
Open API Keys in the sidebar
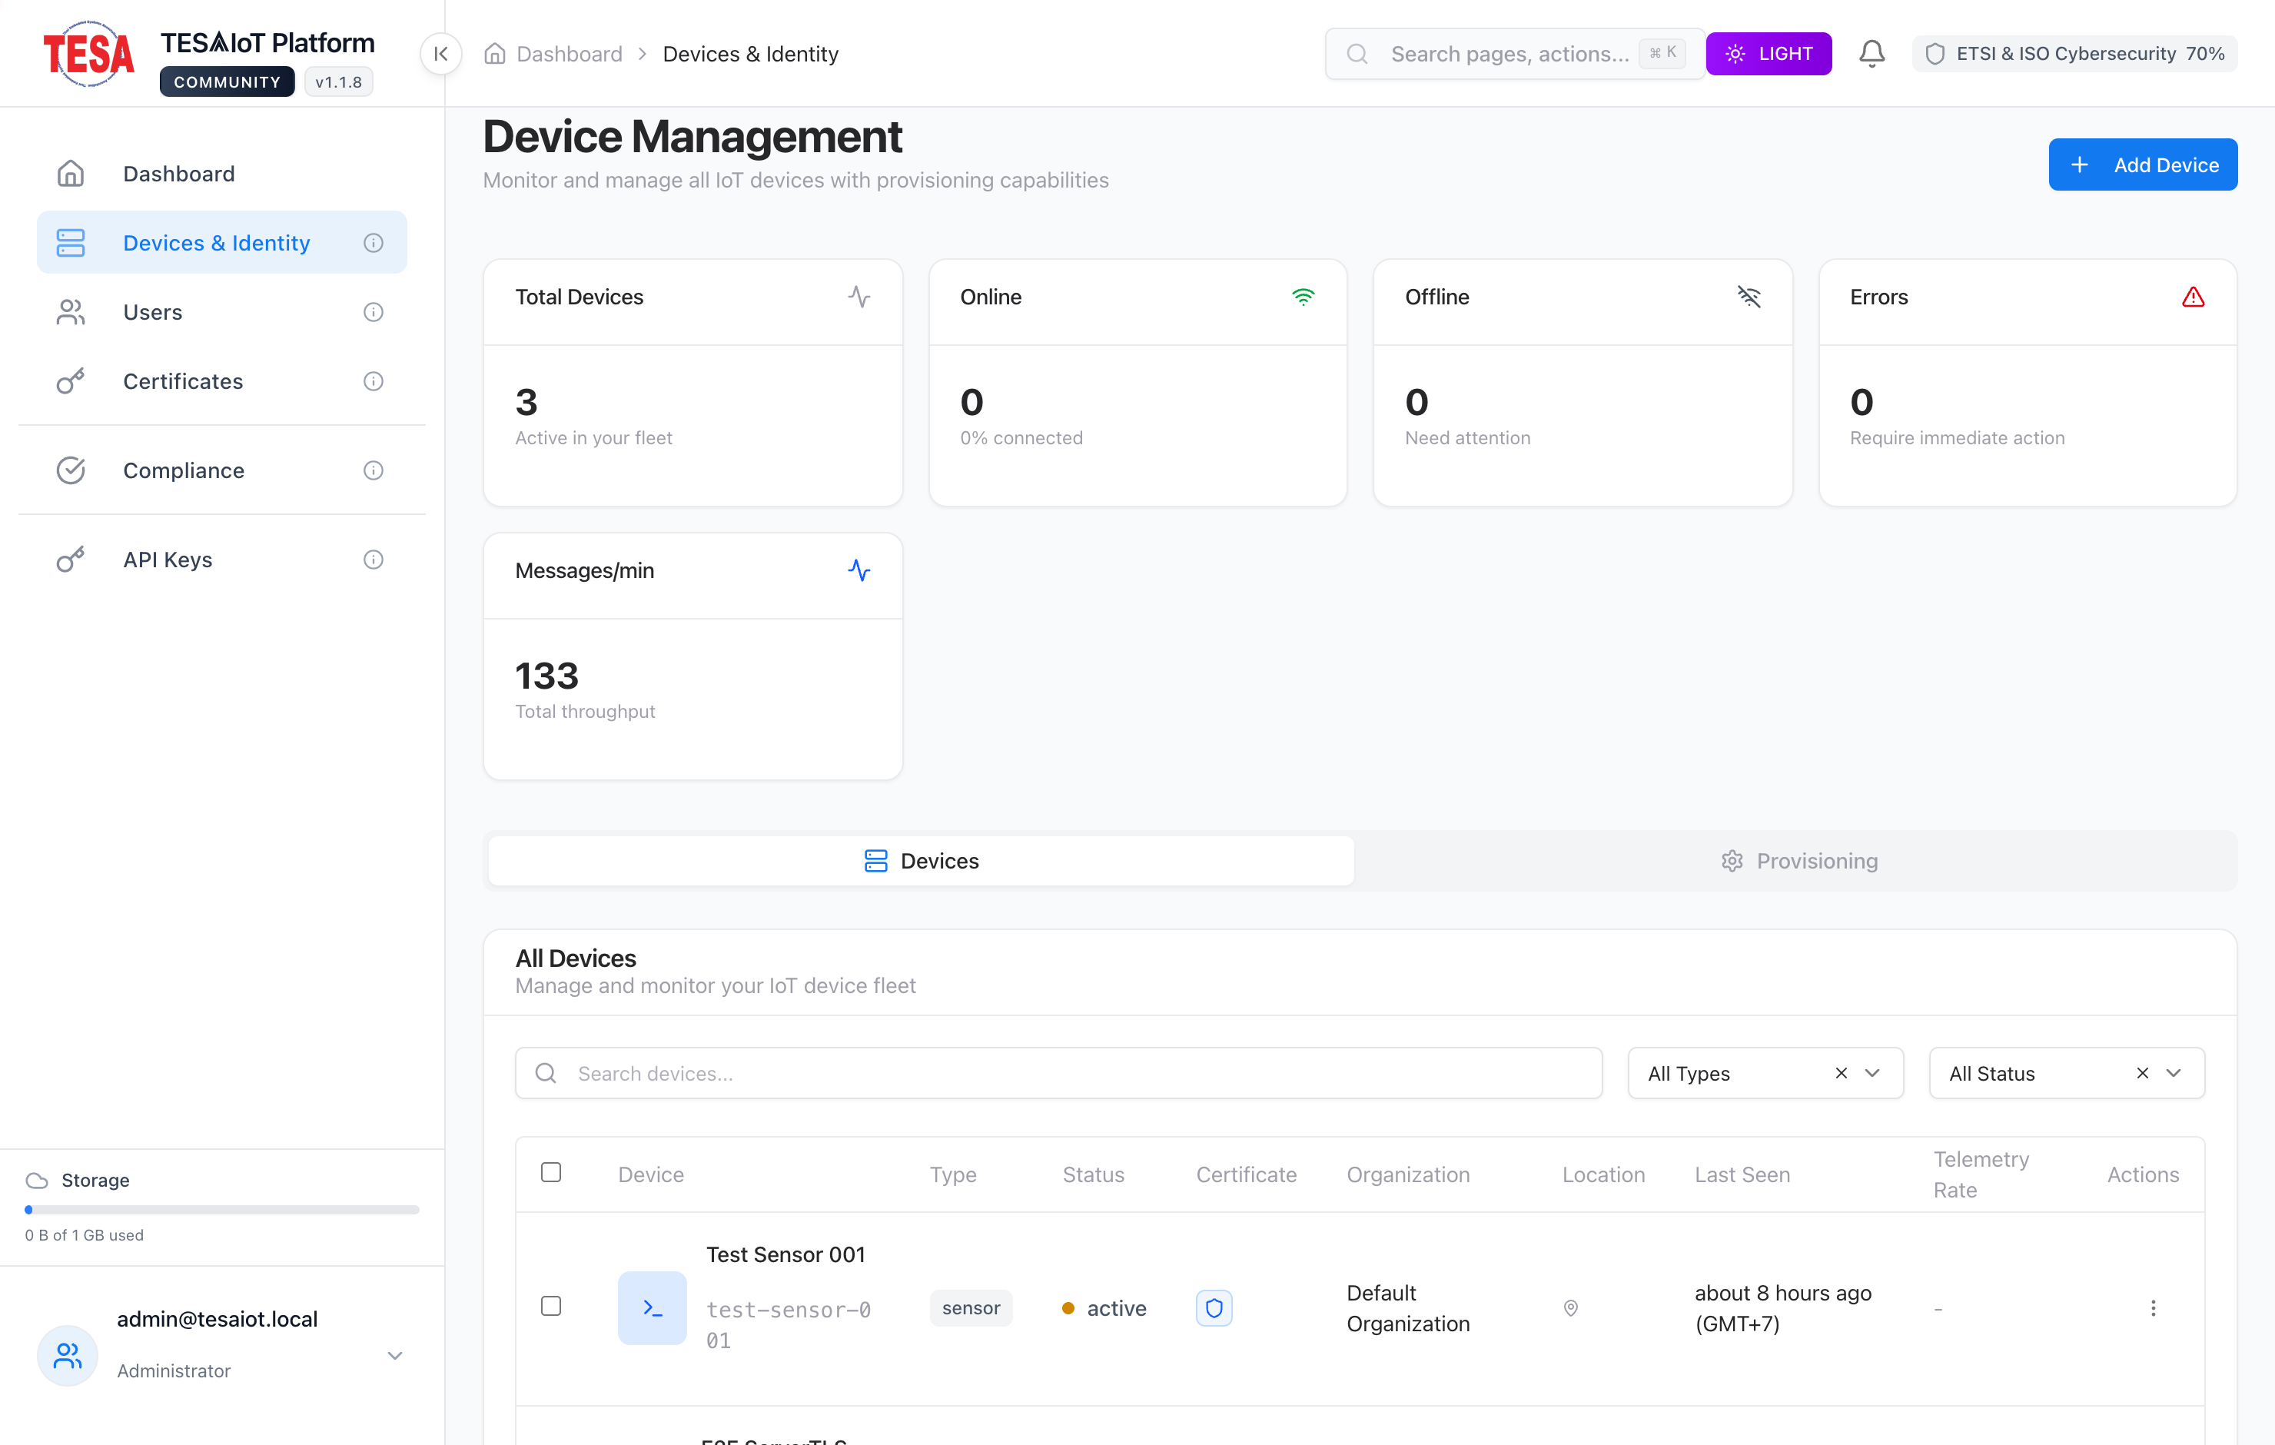pos(222,560)
